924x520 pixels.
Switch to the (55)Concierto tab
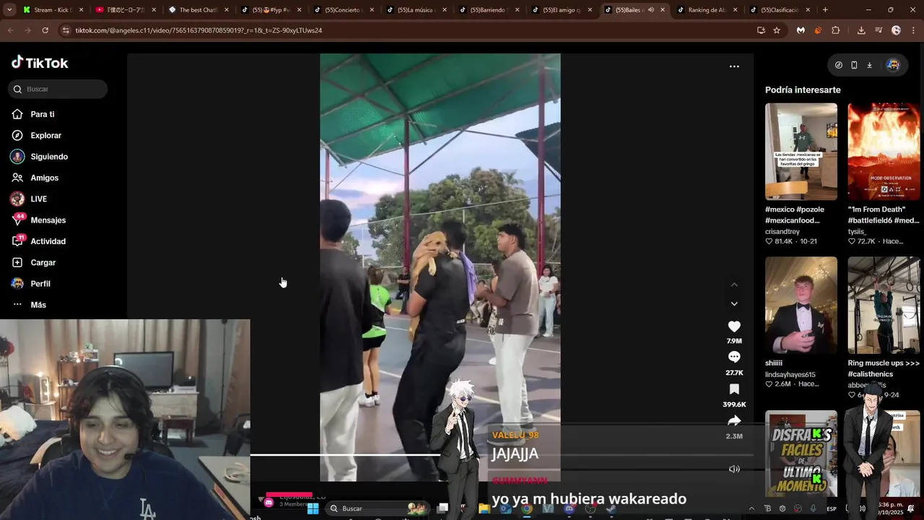tap(343, 10)
